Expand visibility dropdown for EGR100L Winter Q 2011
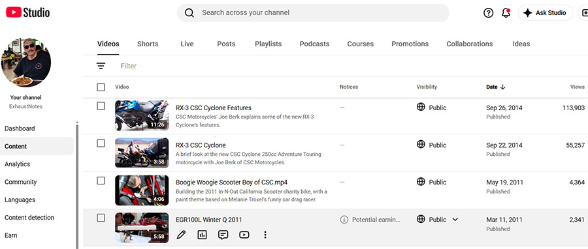 click(455, 220)
